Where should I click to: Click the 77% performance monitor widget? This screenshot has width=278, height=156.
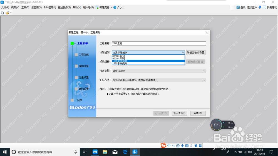(x=216, y=125)
